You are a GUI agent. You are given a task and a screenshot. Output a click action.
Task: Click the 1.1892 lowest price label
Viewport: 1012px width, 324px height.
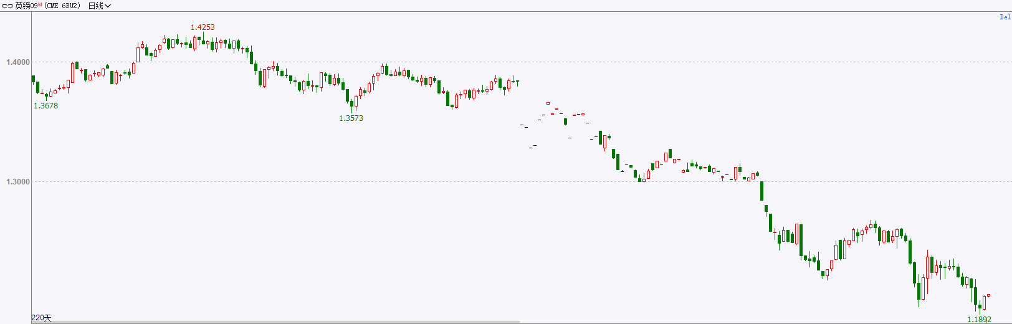[x=979, y=319]
